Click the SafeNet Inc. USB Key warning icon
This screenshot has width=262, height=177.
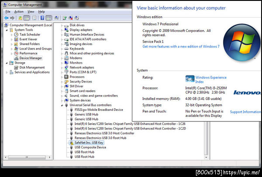72,143
